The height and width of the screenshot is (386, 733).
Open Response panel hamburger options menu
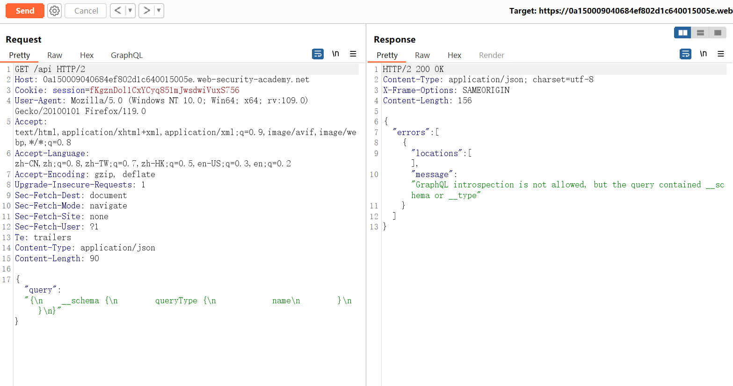point(721,54)
